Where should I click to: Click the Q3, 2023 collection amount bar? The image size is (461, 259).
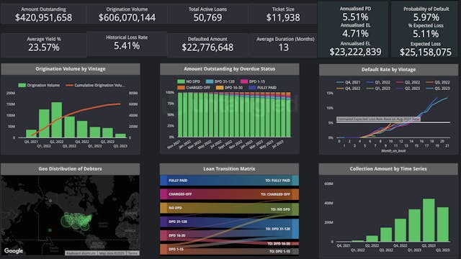pos(443,224)
